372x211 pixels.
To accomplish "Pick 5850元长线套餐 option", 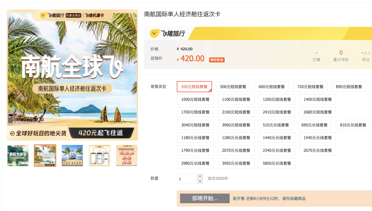I will [x=277, y=163].
